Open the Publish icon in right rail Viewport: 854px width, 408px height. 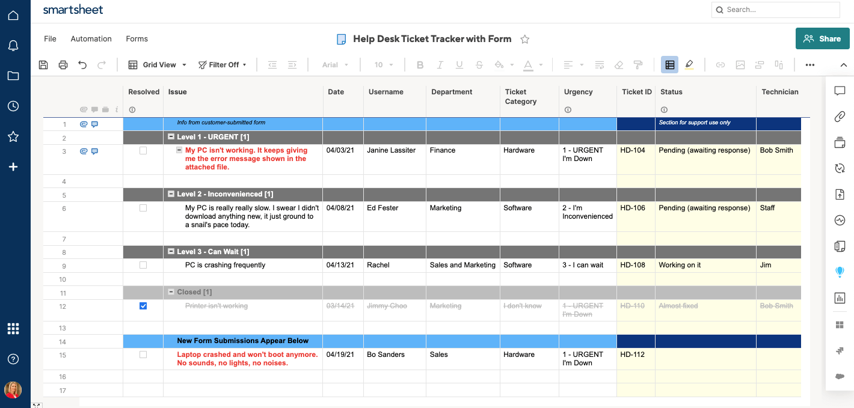click(840, 194)
